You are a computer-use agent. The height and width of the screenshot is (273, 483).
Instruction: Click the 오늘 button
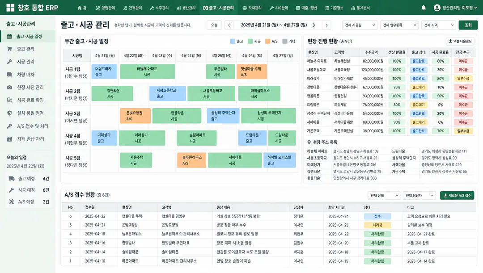pyautogui.click(x=214, y=25)
